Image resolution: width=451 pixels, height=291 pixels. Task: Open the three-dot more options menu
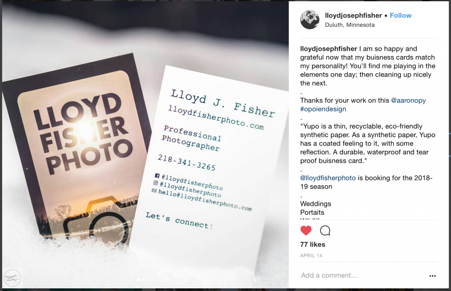point(433,276)
